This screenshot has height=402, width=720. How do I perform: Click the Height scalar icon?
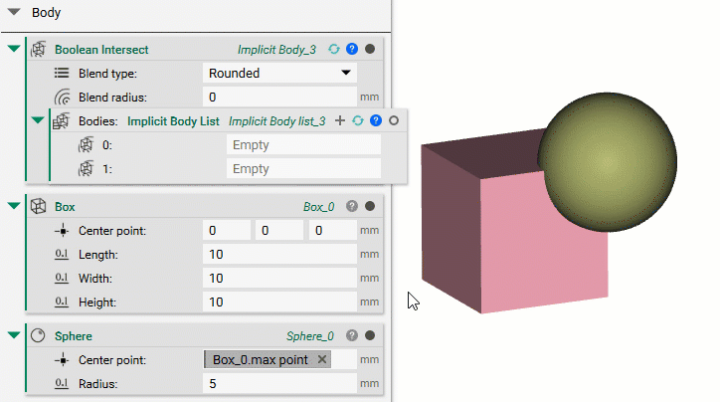[62, 301]
